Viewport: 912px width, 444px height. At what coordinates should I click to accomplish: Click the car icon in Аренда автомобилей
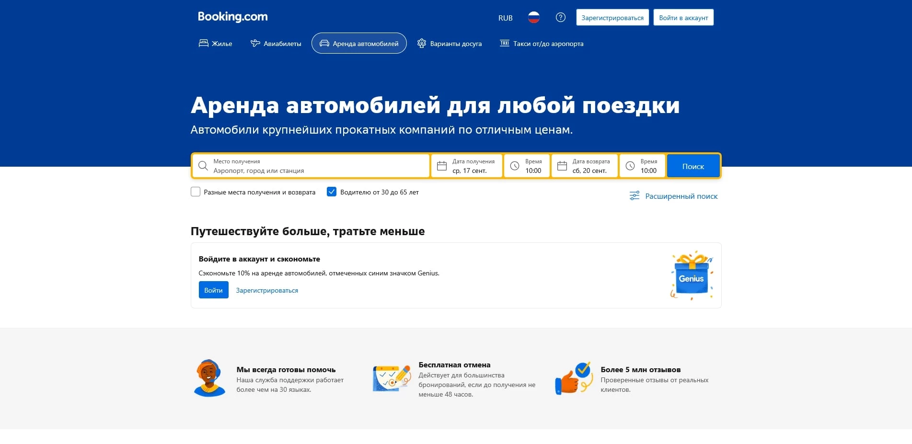pos(326,43)
